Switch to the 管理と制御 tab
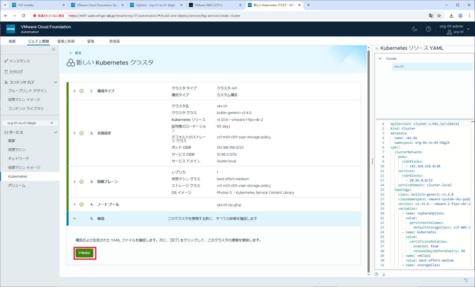Screen dimensions: 475x287 coord(66,41)
